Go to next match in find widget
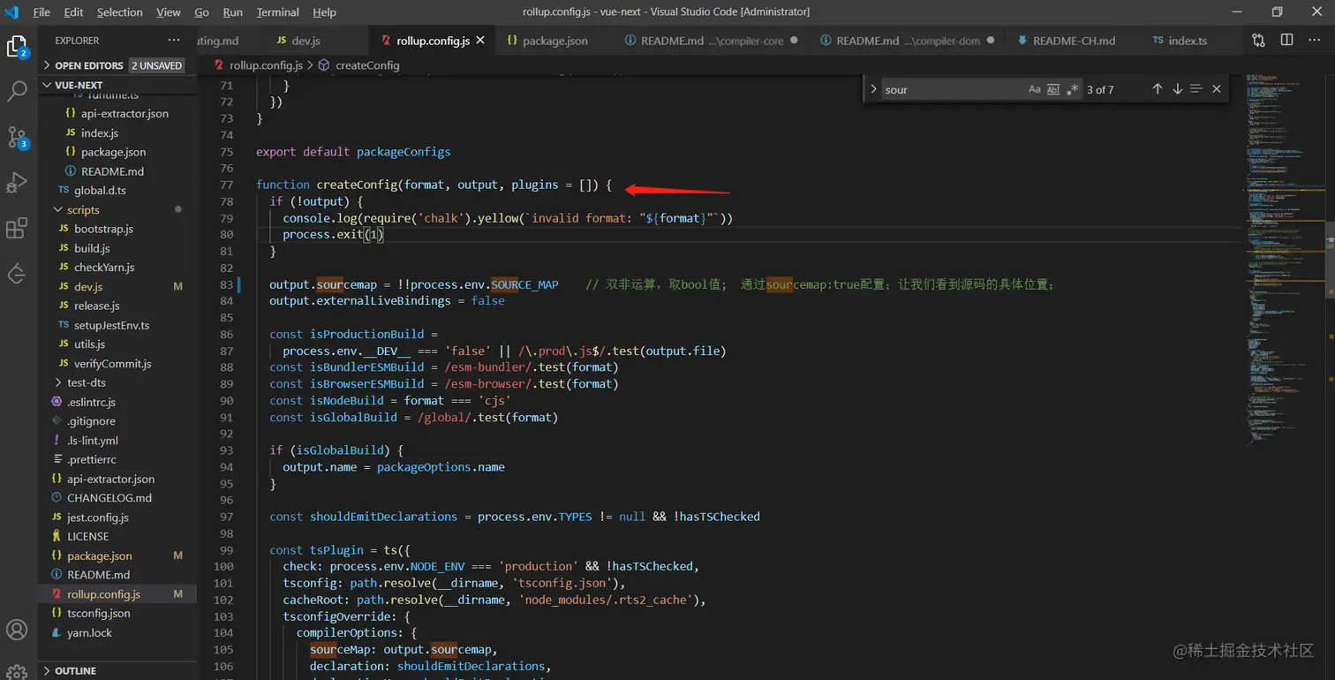 point(1177,89)
